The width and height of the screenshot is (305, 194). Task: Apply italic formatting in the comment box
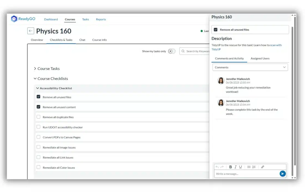(235, 167)
